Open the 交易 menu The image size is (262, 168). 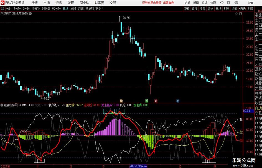113,3
